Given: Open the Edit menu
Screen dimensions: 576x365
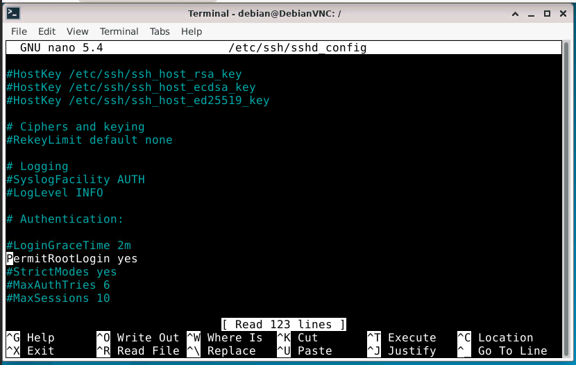Looking at the screenshot, I should (x=47, y=32).
